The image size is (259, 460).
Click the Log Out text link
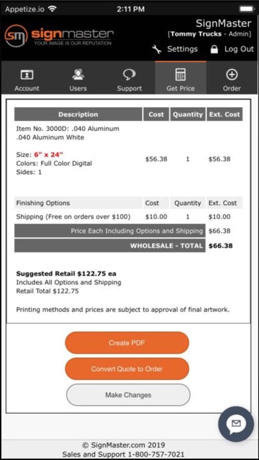tap(239, 49)
